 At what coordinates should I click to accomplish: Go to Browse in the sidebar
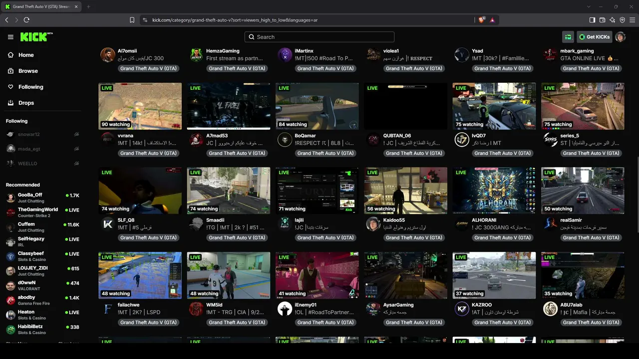point(28,71)
